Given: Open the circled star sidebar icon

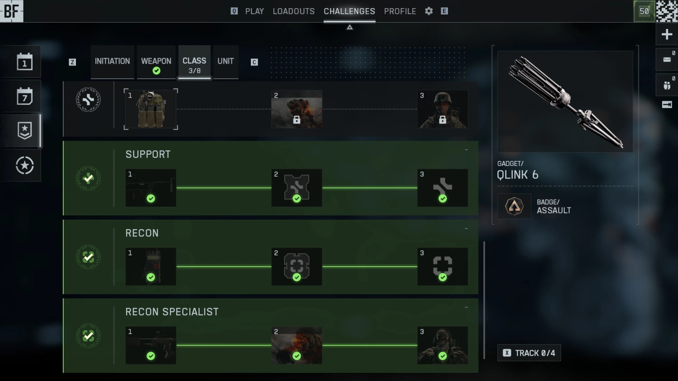Looking at the screenshot, I should point(24,165).
